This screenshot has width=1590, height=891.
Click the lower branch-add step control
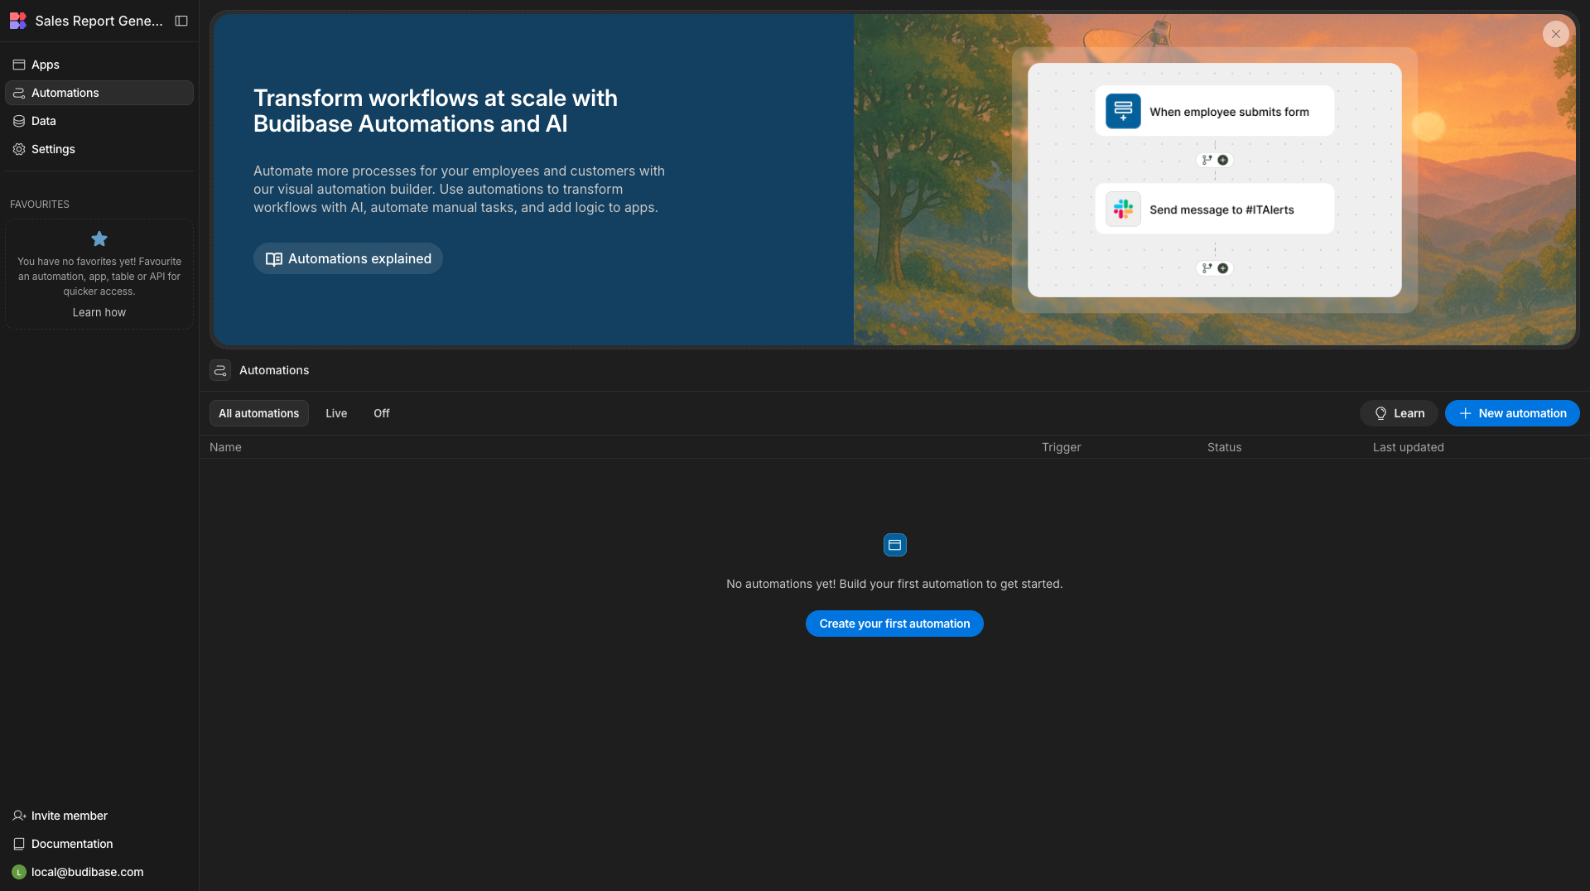[1215, 268]
